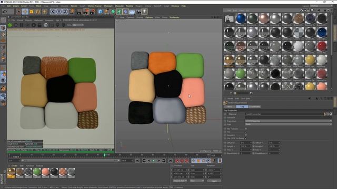Open Edit Render Settings icon
Viewport: 337px width, 189px height.
pos(93,12)
